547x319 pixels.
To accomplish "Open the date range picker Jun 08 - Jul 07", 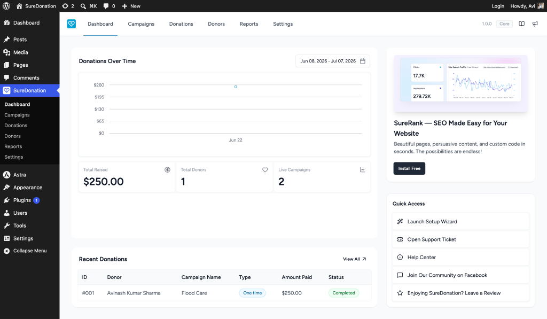I will click(x=332, y=61).
